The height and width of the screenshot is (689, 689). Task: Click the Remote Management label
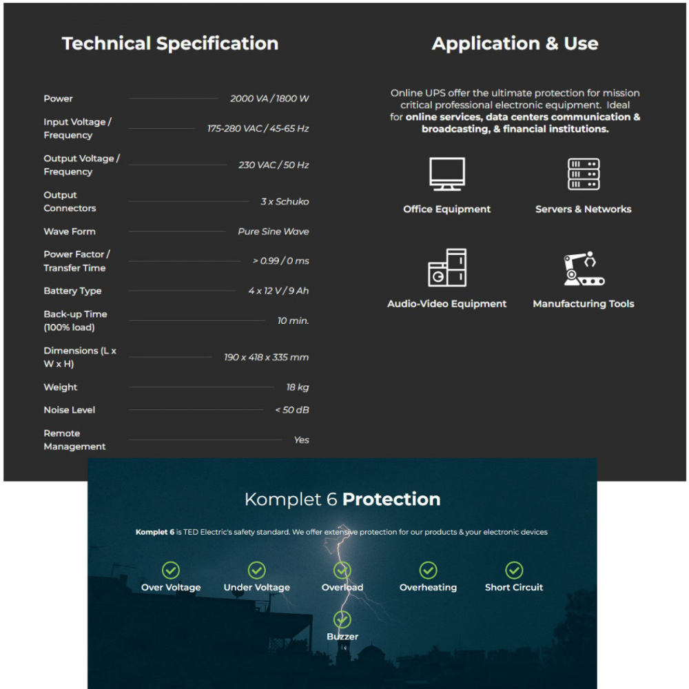(x=74, y=440)
